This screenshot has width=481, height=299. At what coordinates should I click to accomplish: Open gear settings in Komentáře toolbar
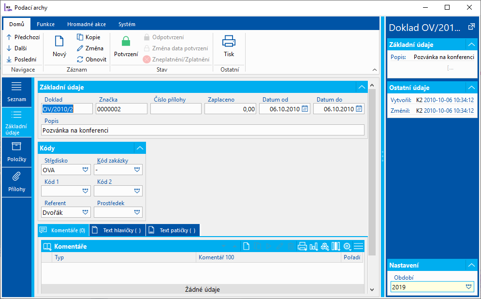click(x=347, y=246)
